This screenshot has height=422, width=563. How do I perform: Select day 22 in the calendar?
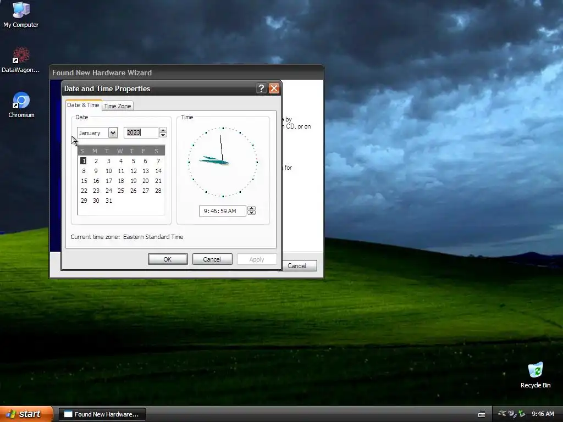pos(84,191)
